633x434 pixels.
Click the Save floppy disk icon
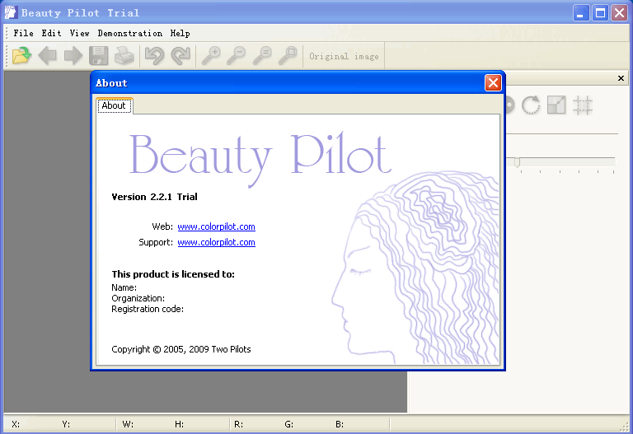click(99, 55)
